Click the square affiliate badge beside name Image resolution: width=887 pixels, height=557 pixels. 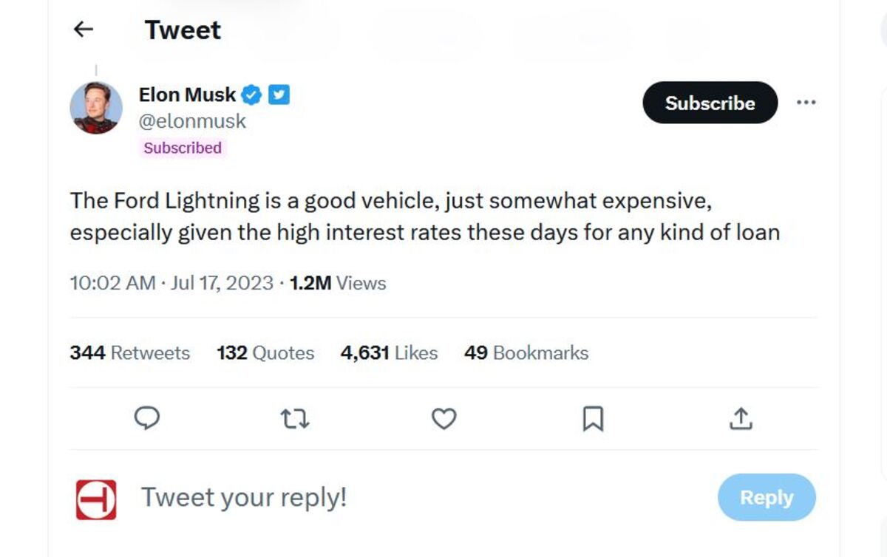[279, 95]
